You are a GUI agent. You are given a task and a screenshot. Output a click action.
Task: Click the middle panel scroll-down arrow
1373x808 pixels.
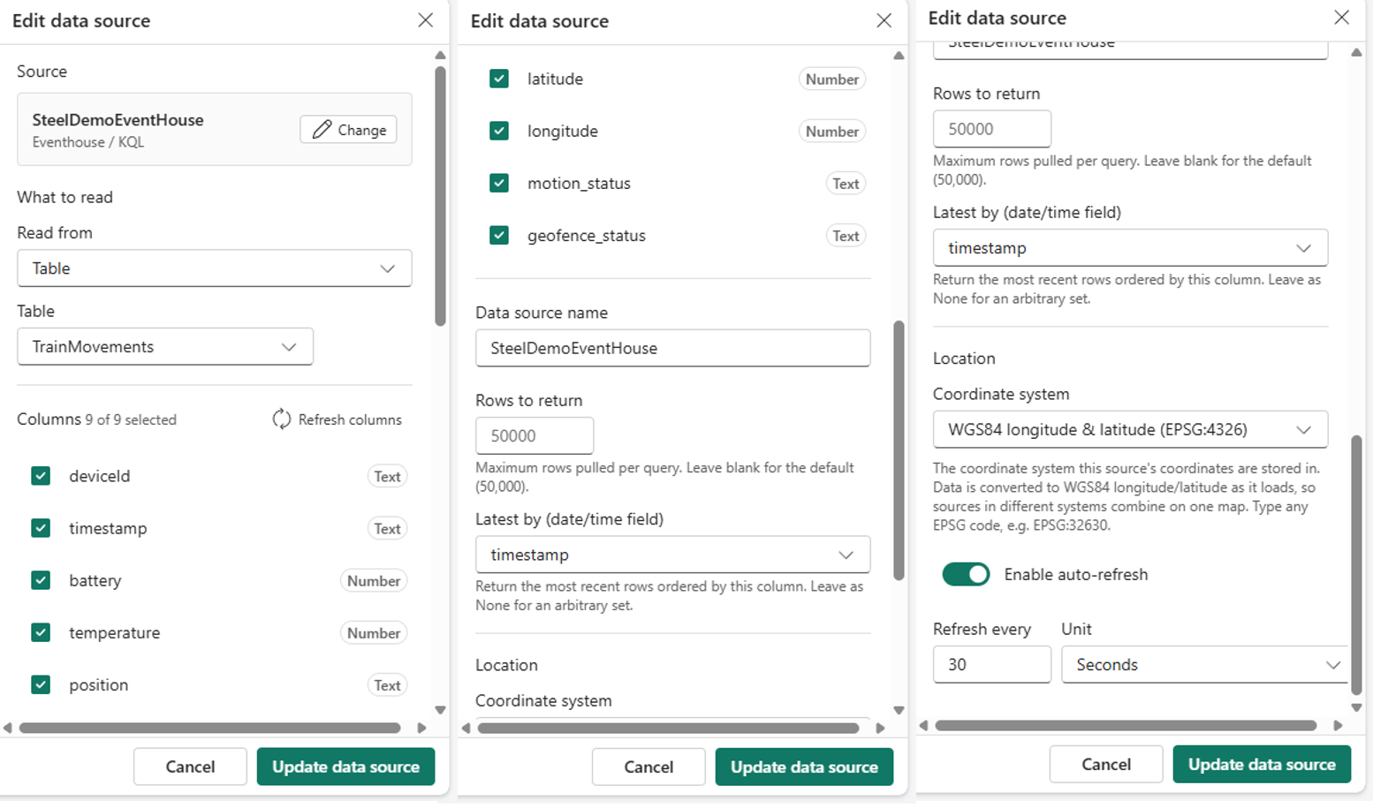click(x=899, y=710)
